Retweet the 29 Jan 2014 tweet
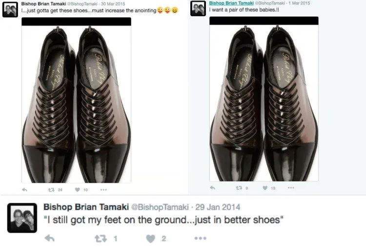 (x=101, y=239)
